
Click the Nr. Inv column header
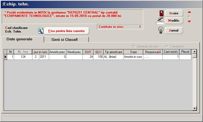[x=23, y=52]
